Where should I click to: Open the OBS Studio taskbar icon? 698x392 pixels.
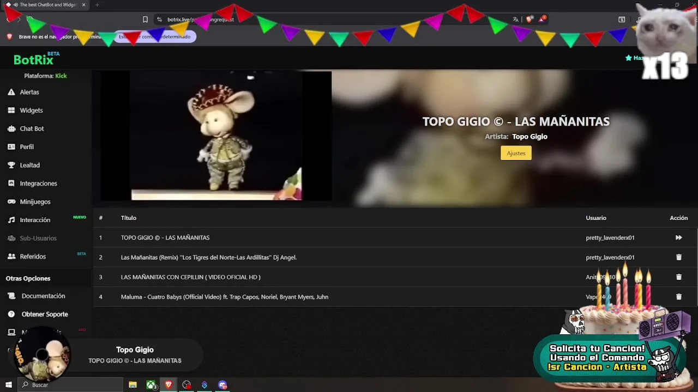tap(186, 385)
